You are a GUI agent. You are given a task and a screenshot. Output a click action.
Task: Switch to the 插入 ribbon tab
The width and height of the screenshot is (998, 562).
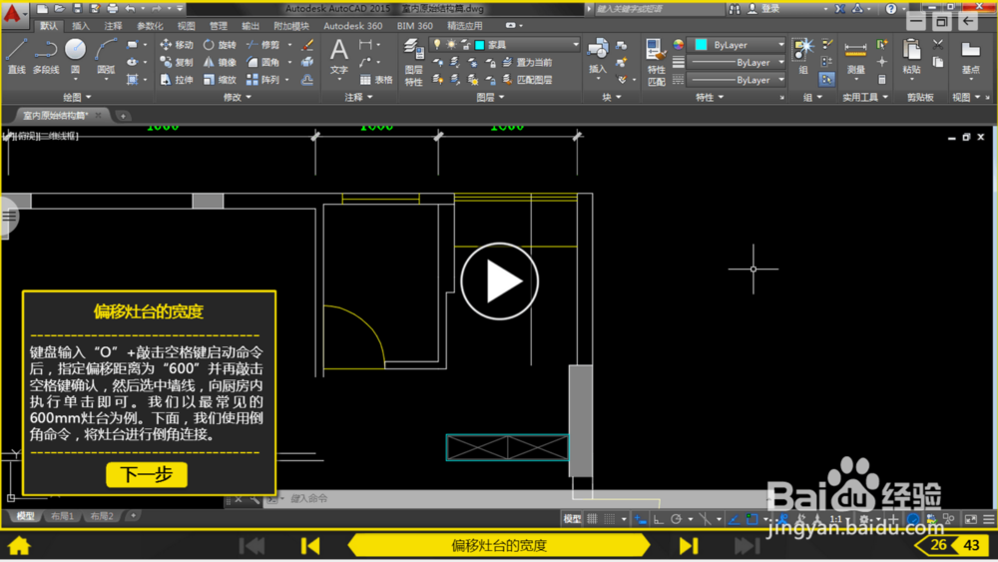click(x=81, y=26)
